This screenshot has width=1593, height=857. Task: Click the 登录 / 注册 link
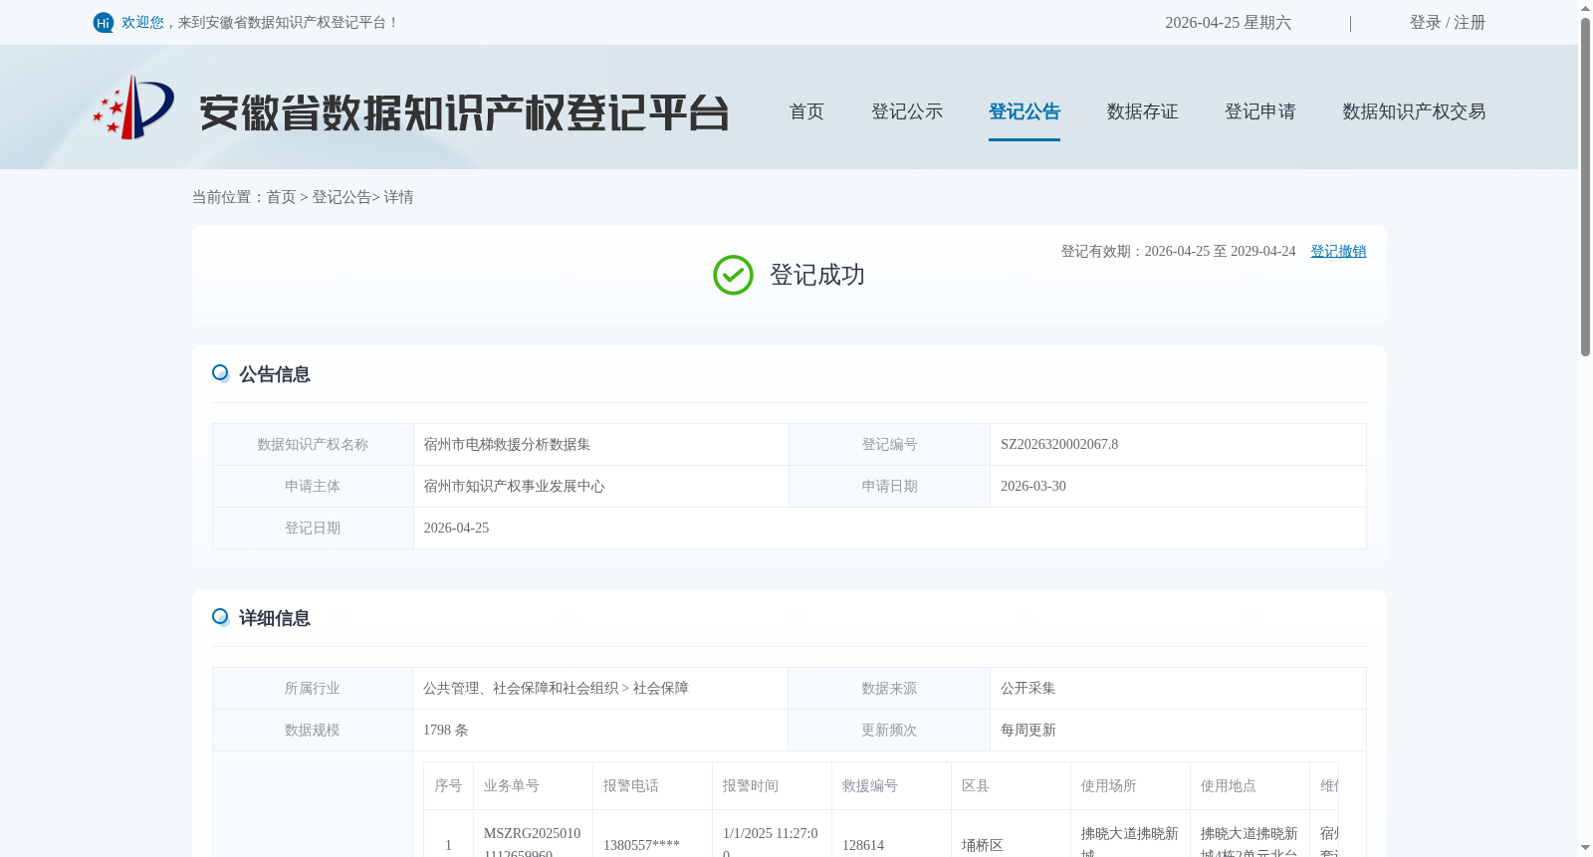(x=1447, y=22)
